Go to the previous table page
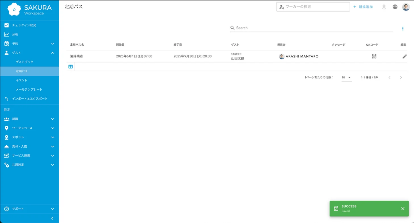The width and height of the screenshot is (414, 223). click(389, 77)
